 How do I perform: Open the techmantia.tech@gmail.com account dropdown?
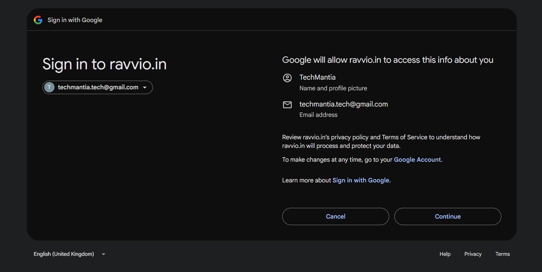pyautogui.click(x=98, y=87)
